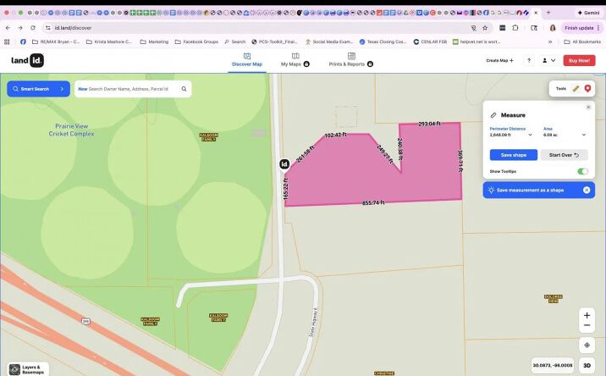This screenshot has width=606, height=376.
Task: Go back in browser history
Action: (8, 28)
